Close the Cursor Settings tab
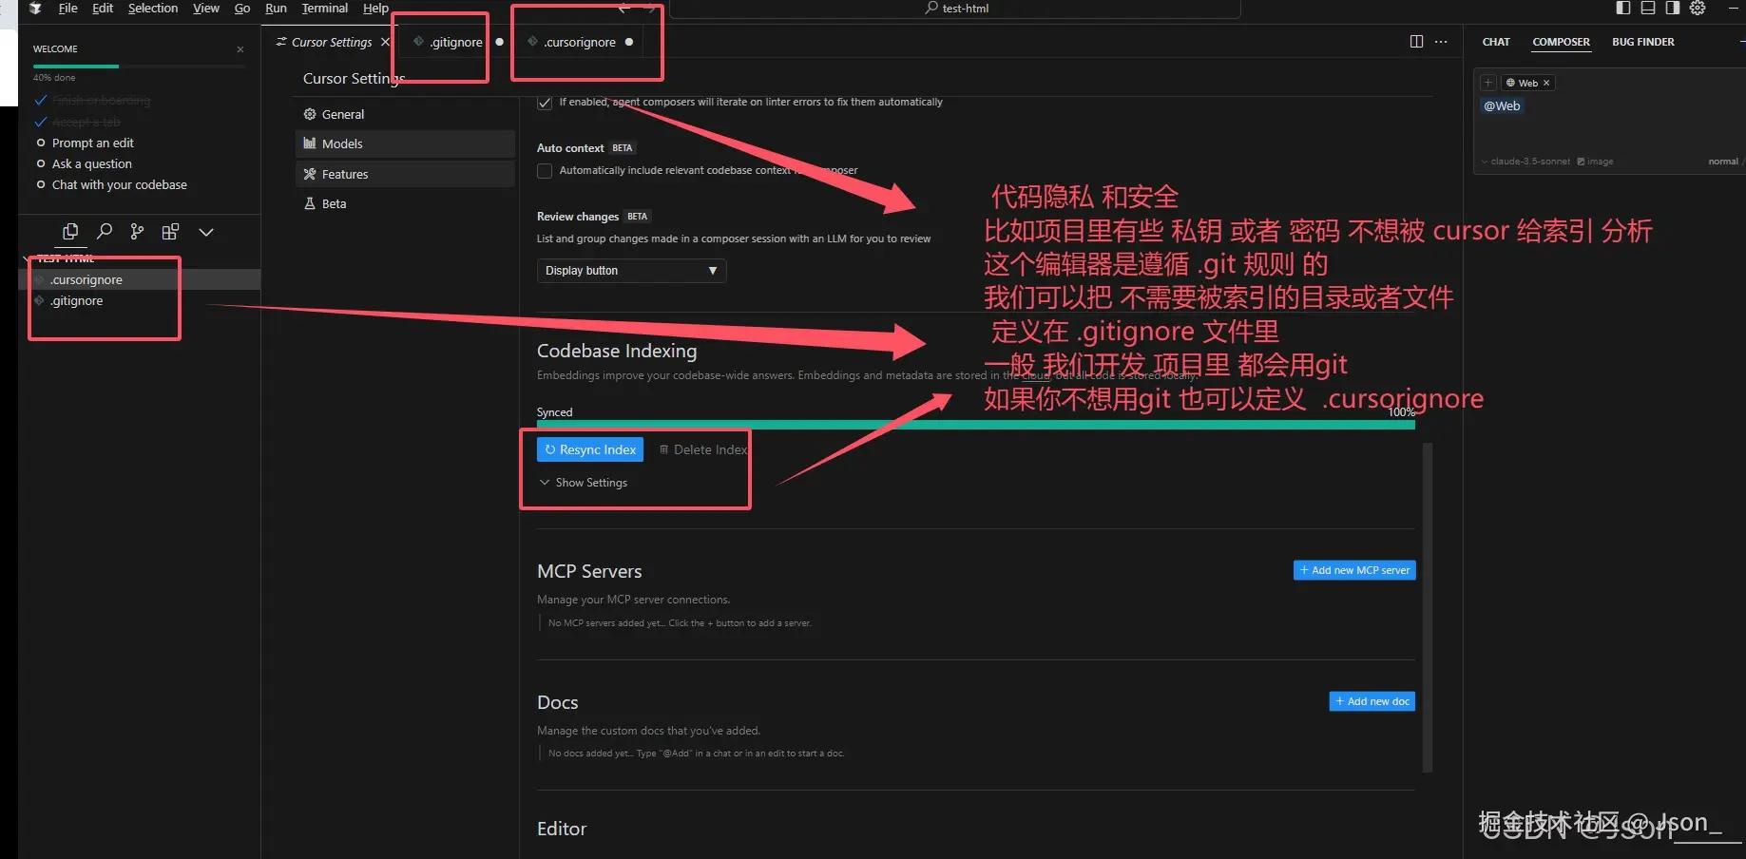 coord(385,42)
